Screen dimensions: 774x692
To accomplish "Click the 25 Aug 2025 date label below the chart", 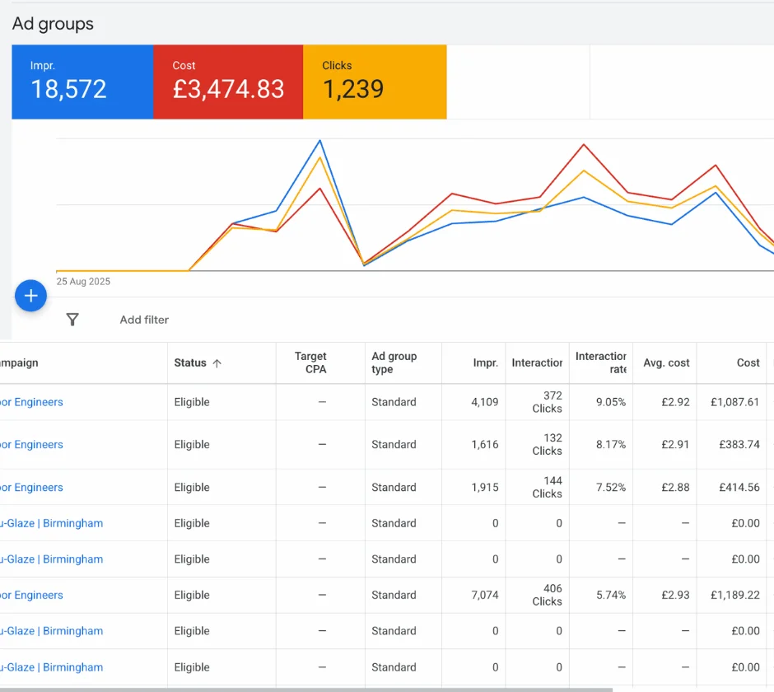I will point(83,281).
